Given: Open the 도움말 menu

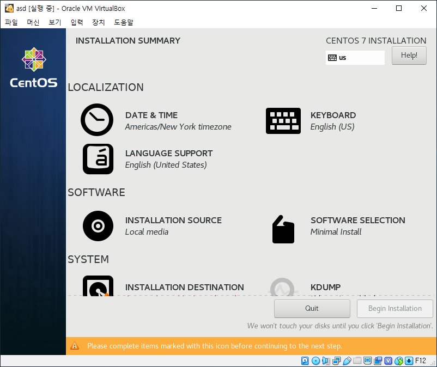Looking at the screenshot, I should coord(124,22).
